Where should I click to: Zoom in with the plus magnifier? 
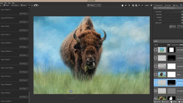136,5
